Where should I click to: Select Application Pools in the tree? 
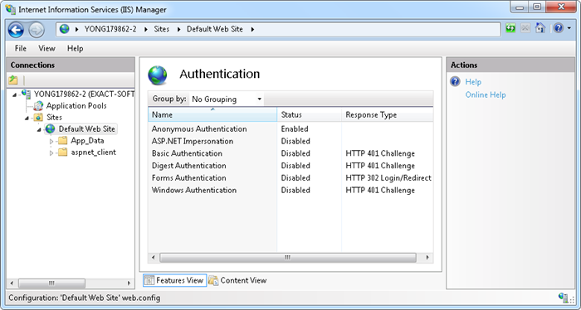(x=76, y=106)
